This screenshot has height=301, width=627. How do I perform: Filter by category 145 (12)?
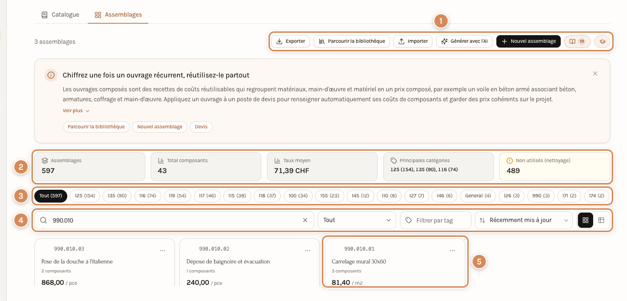pos(360,196)
